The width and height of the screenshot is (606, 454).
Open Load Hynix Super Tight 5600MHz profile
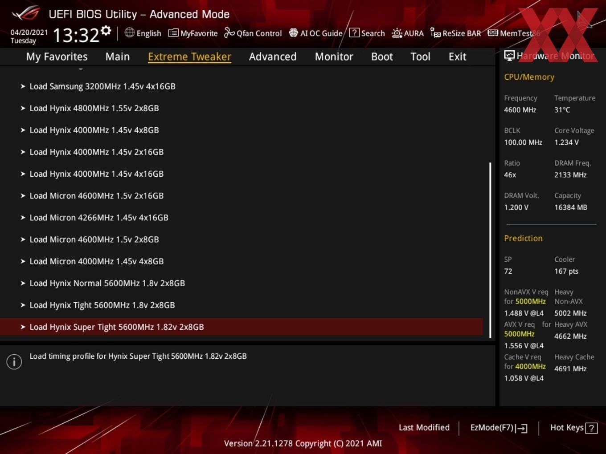pyautogui.click(x=241, y=327)
